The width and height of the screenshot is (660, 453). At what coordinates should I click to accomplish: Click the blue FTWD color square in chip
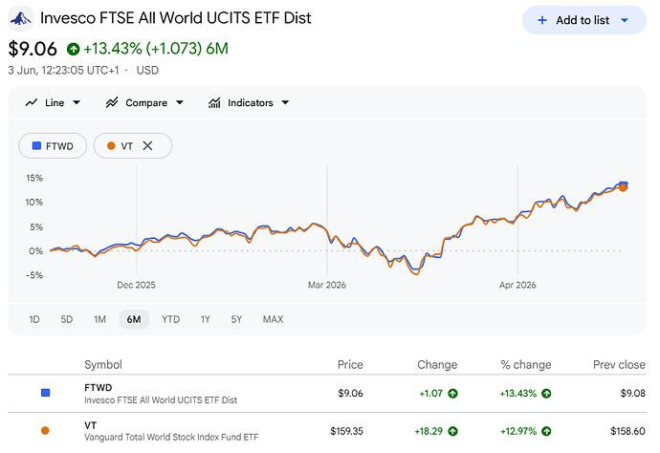pyautogui.click(x=36, y=146)
